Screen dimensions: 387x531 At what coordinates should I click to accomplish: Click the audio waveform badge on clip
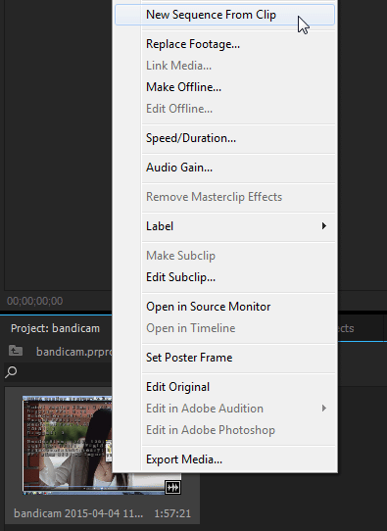(x=172, y=487)
